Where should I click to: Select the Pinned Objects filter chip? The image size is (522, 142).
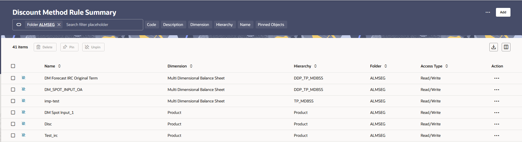(x=271, y=25)
